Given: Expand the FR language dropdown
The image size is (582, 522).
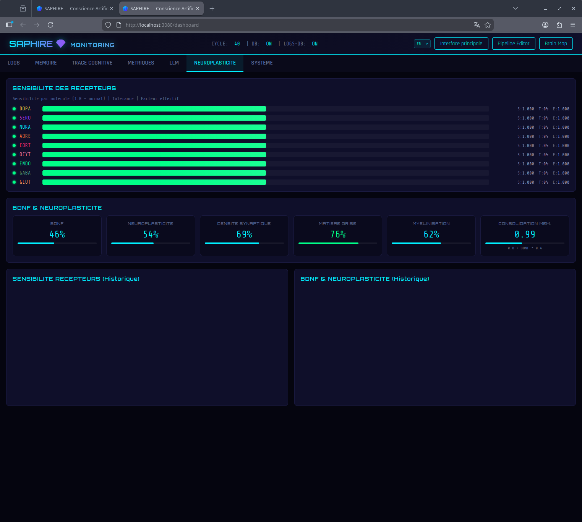Looking at the screenshot, I should pyautogui.click(x=422, y=44).
